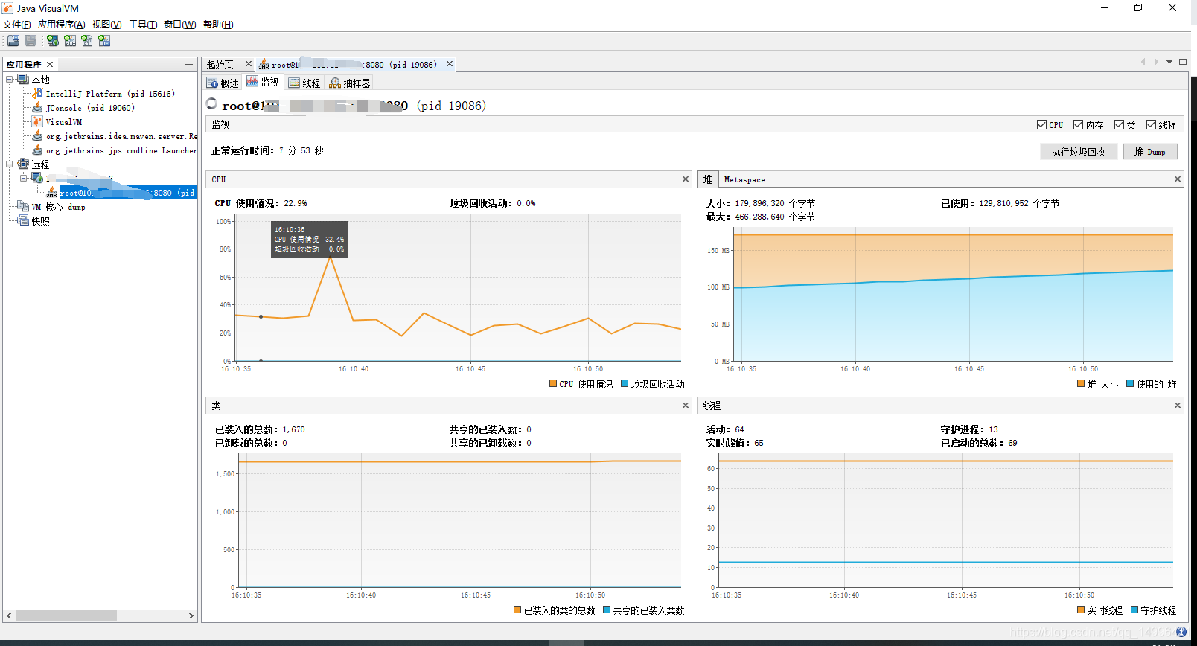The image size is (1197, 646).
Task: Open the 视图(V) menu
Action: (x=107, y=25)
